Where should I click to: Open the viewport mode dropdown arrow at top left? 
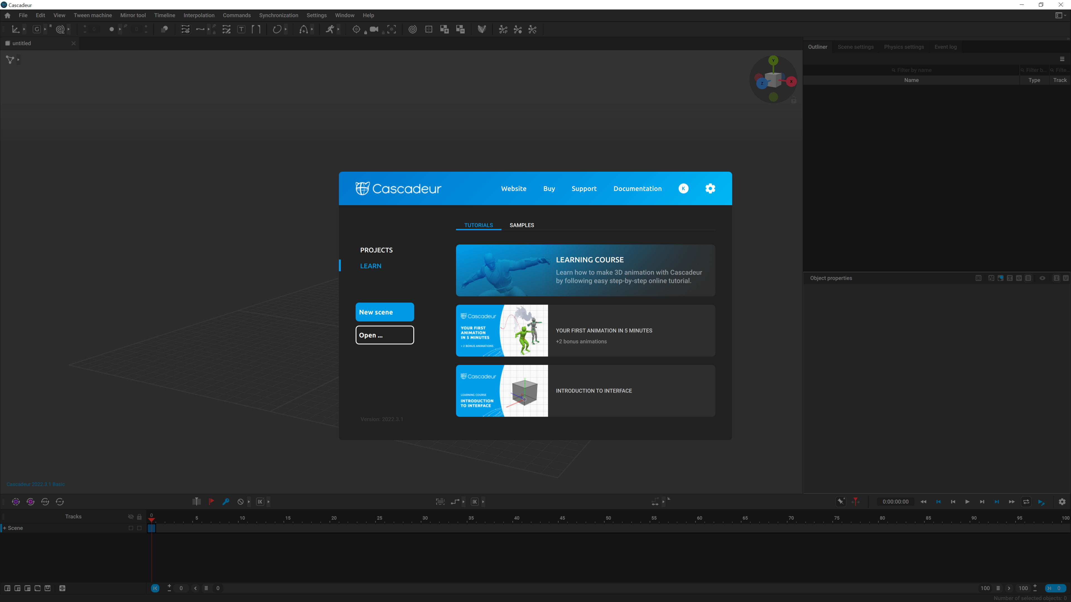click(18, 60)
